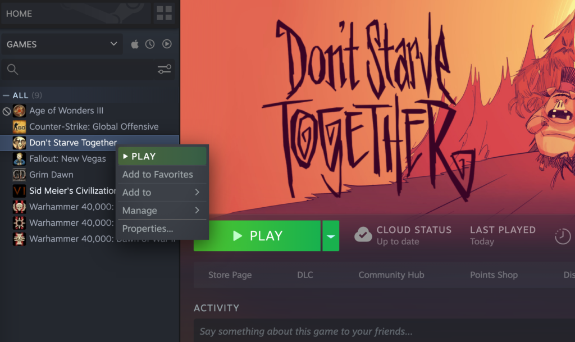Screen dimensions: 575x342
Task: Open Grim Dawn in library list
Action: coord(51,175)
